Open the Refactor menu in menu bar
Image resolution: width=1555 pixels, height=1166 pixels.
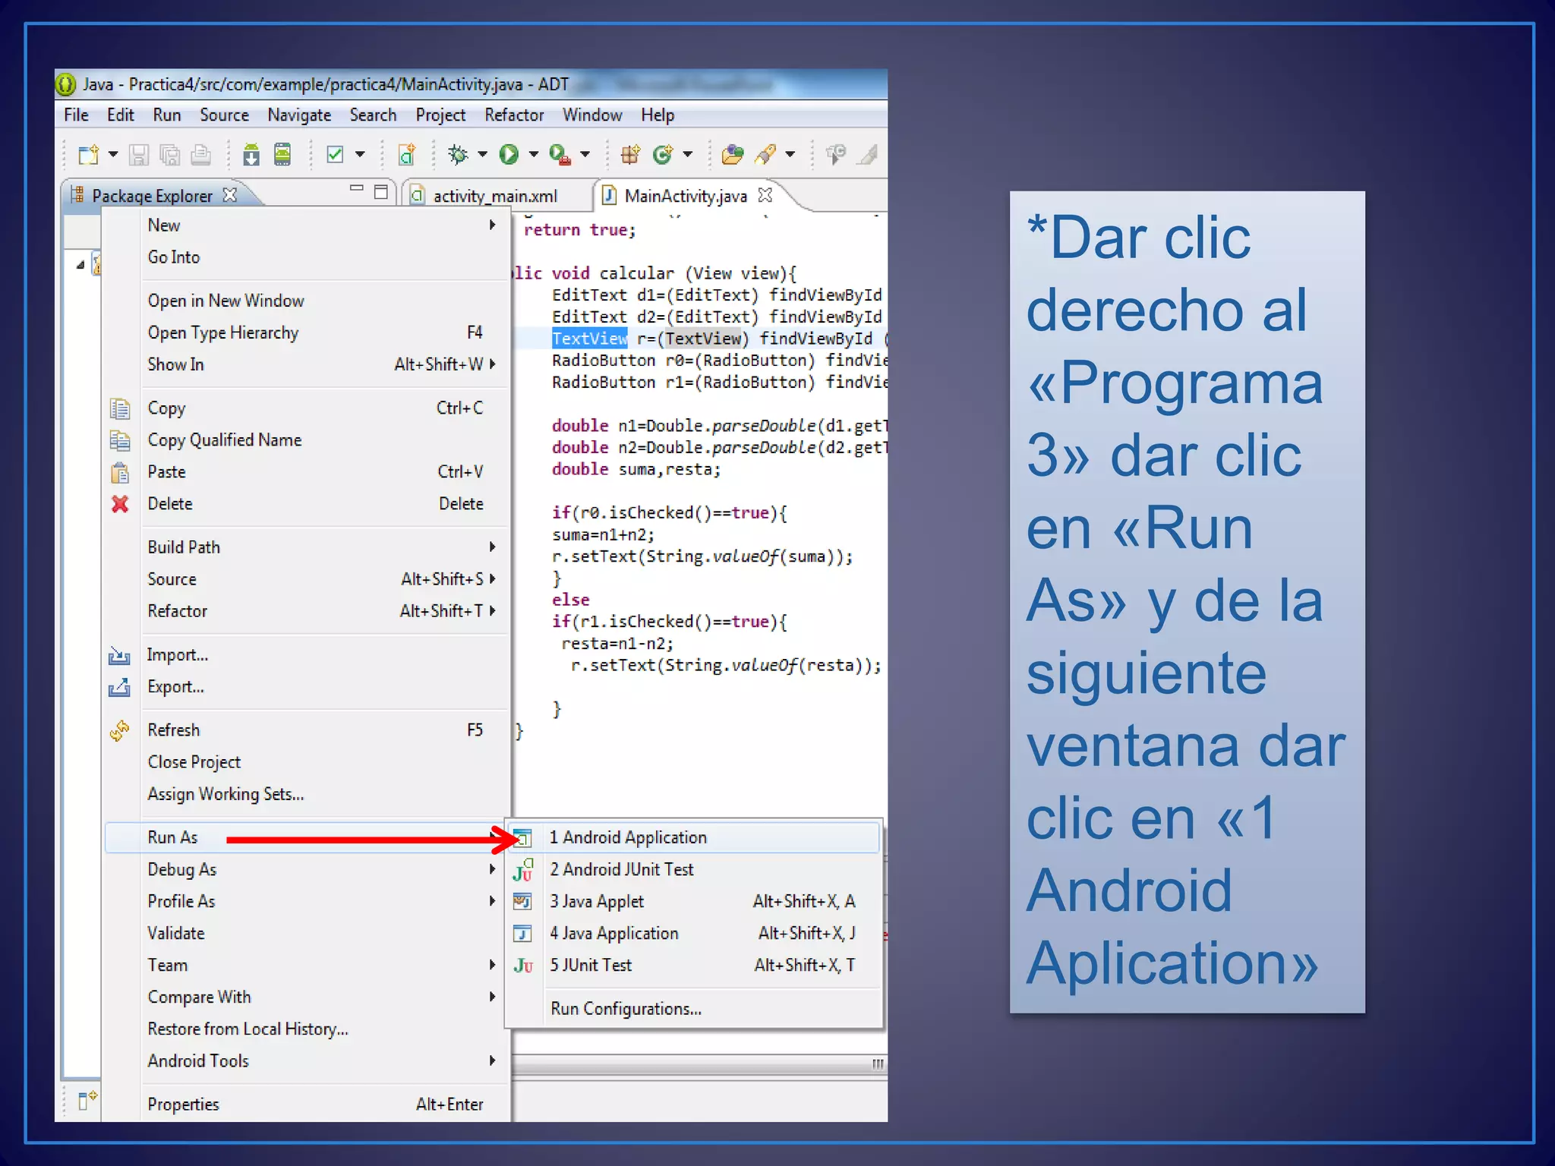(x=514, y=115)
